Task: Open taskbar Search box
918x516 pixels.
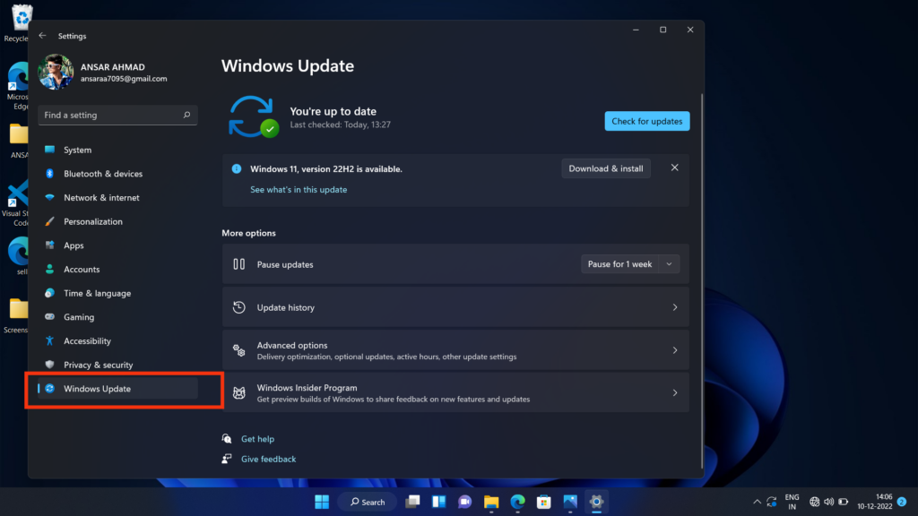Action: click(x=368, y=502)
